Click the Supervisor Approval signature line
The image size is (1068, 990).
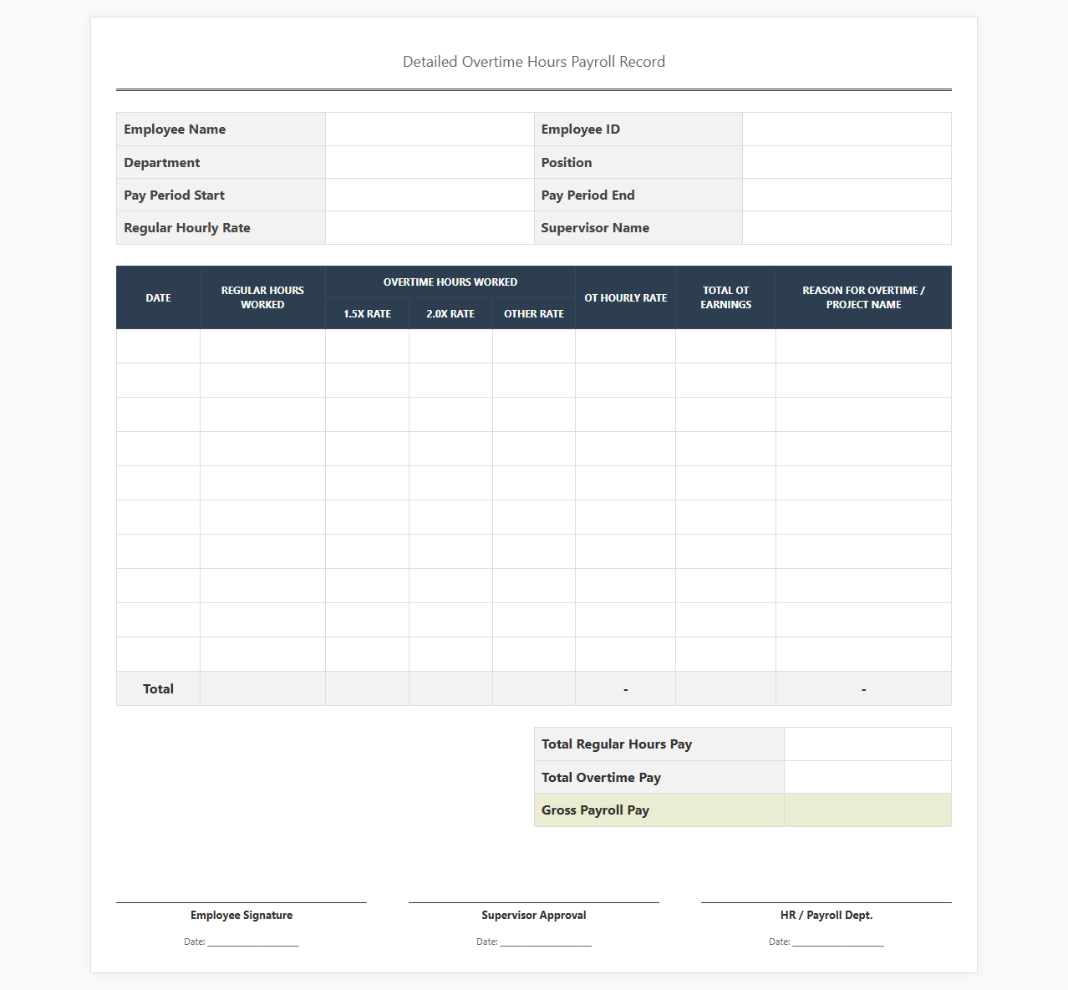coord(534,902)
